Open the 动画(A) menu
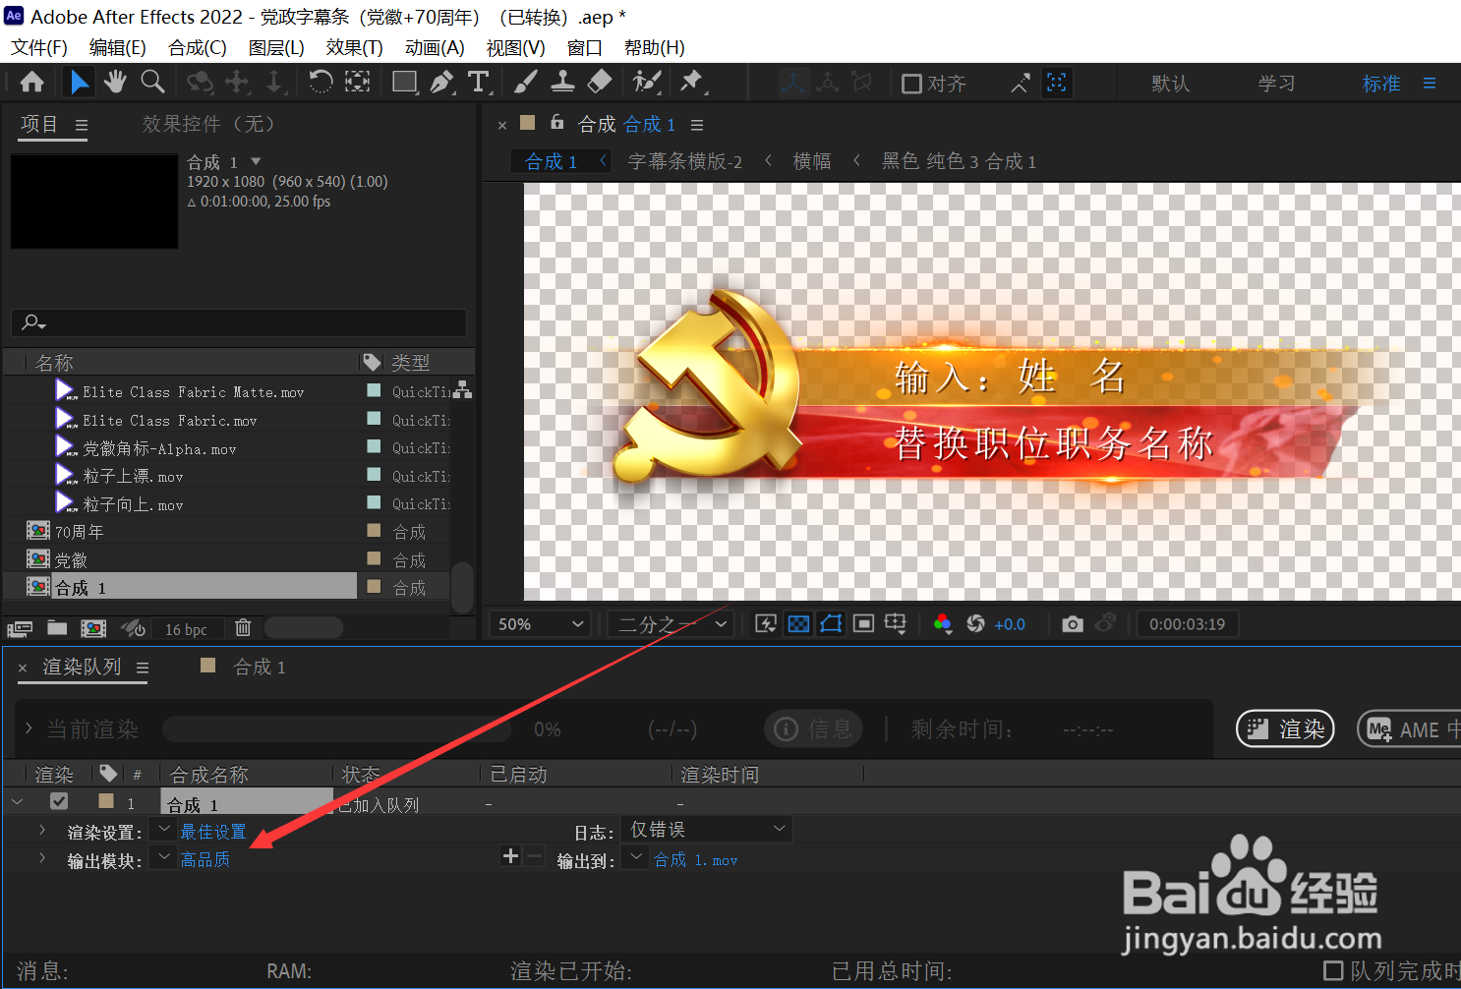Image resolution: width=1461 pixels, height=989 pixels. point(435,47)
